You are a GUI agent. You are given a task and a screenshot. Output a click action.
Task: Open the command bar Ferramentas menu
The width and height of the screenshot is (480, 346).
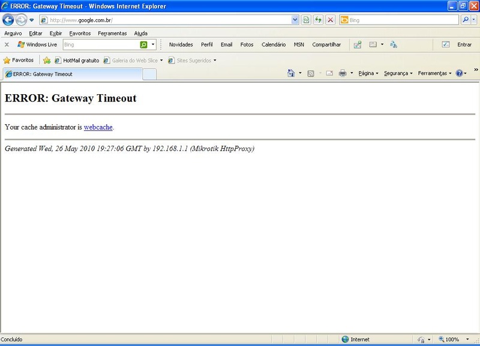(434, 73)
